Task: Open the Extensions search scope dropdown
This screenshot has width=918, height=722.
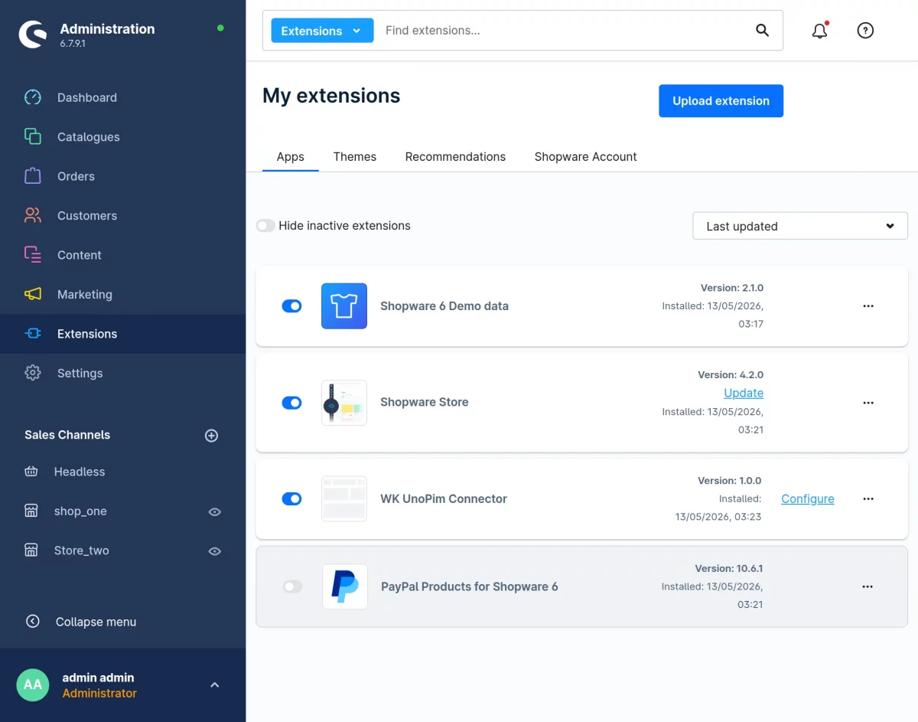Action: [322, 31]
